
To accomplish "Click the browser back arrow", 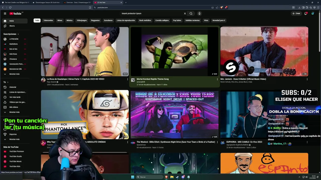I will [3, 7].
